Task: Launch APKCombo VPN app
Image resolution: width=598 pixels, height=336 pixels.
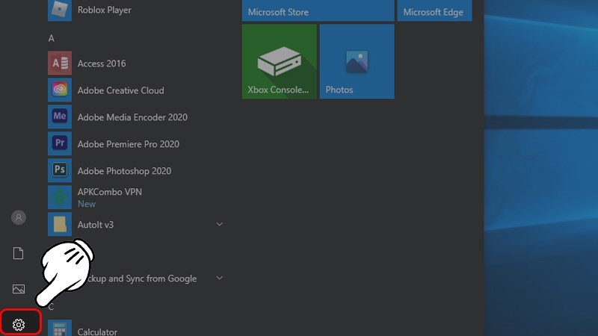Action: (109, 197)
